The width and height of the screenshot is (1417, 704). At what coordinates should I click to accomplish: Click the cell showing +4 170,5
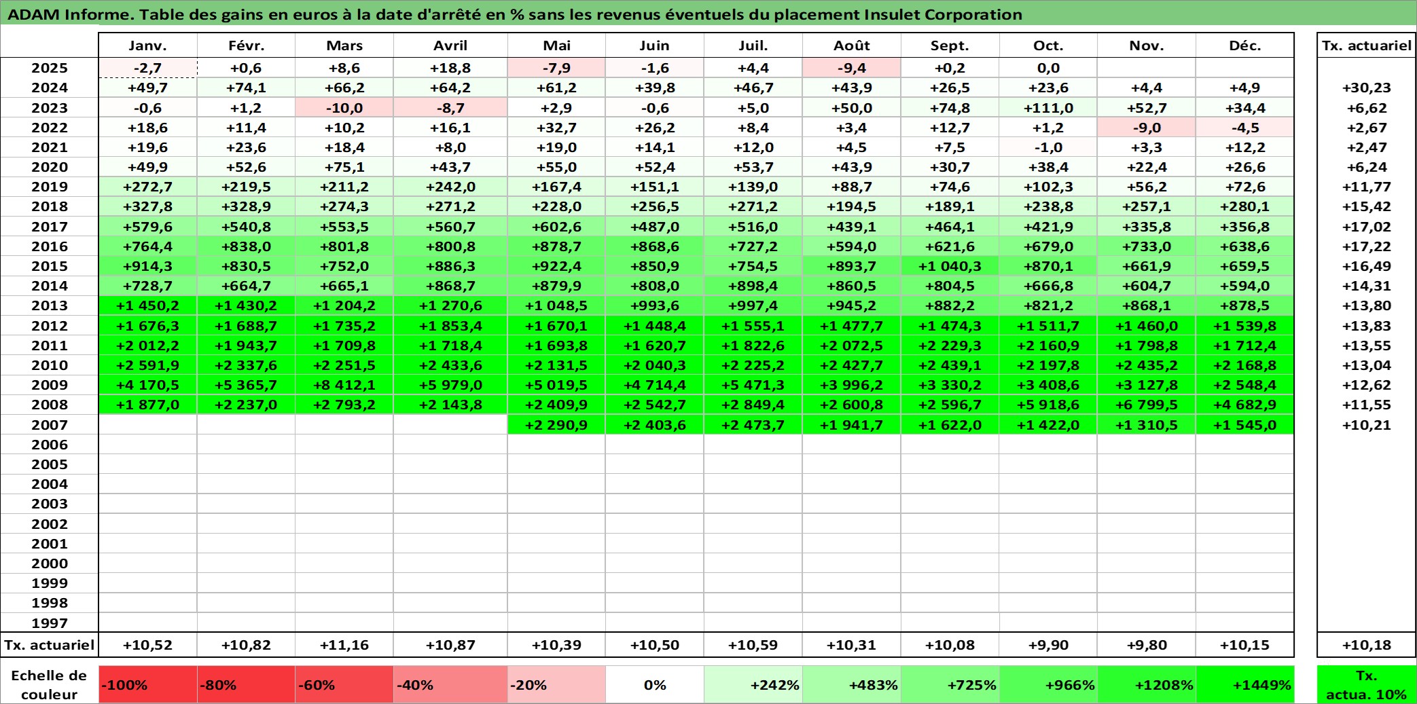[147, 385]
